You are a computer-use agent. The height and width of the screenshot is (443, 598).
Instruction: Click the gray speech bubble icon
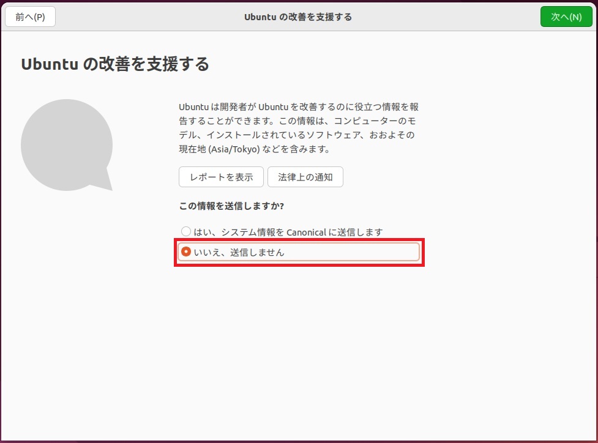[x=67, y=145]
